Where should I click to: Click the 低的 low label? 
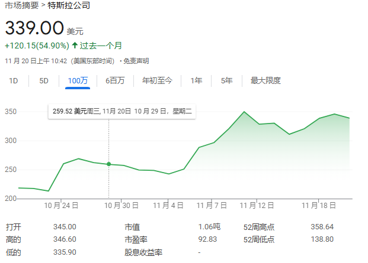[x=14, y=252]
